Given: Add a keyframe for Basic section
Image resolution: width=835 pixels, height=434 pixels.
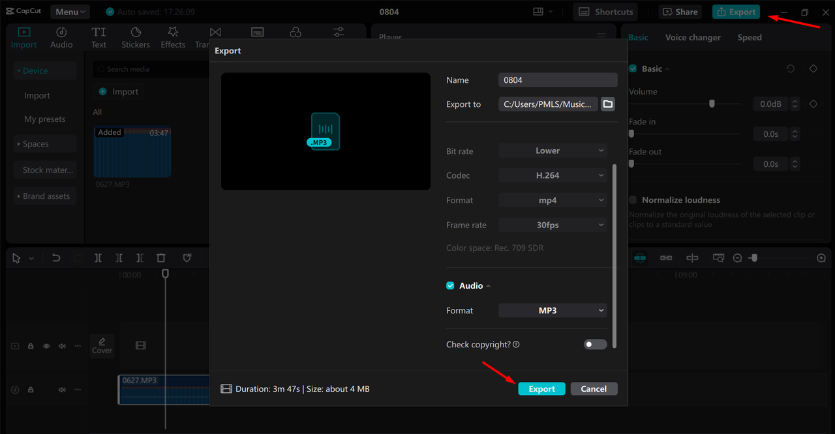Looking at the screenshot, I should point(813,68).
